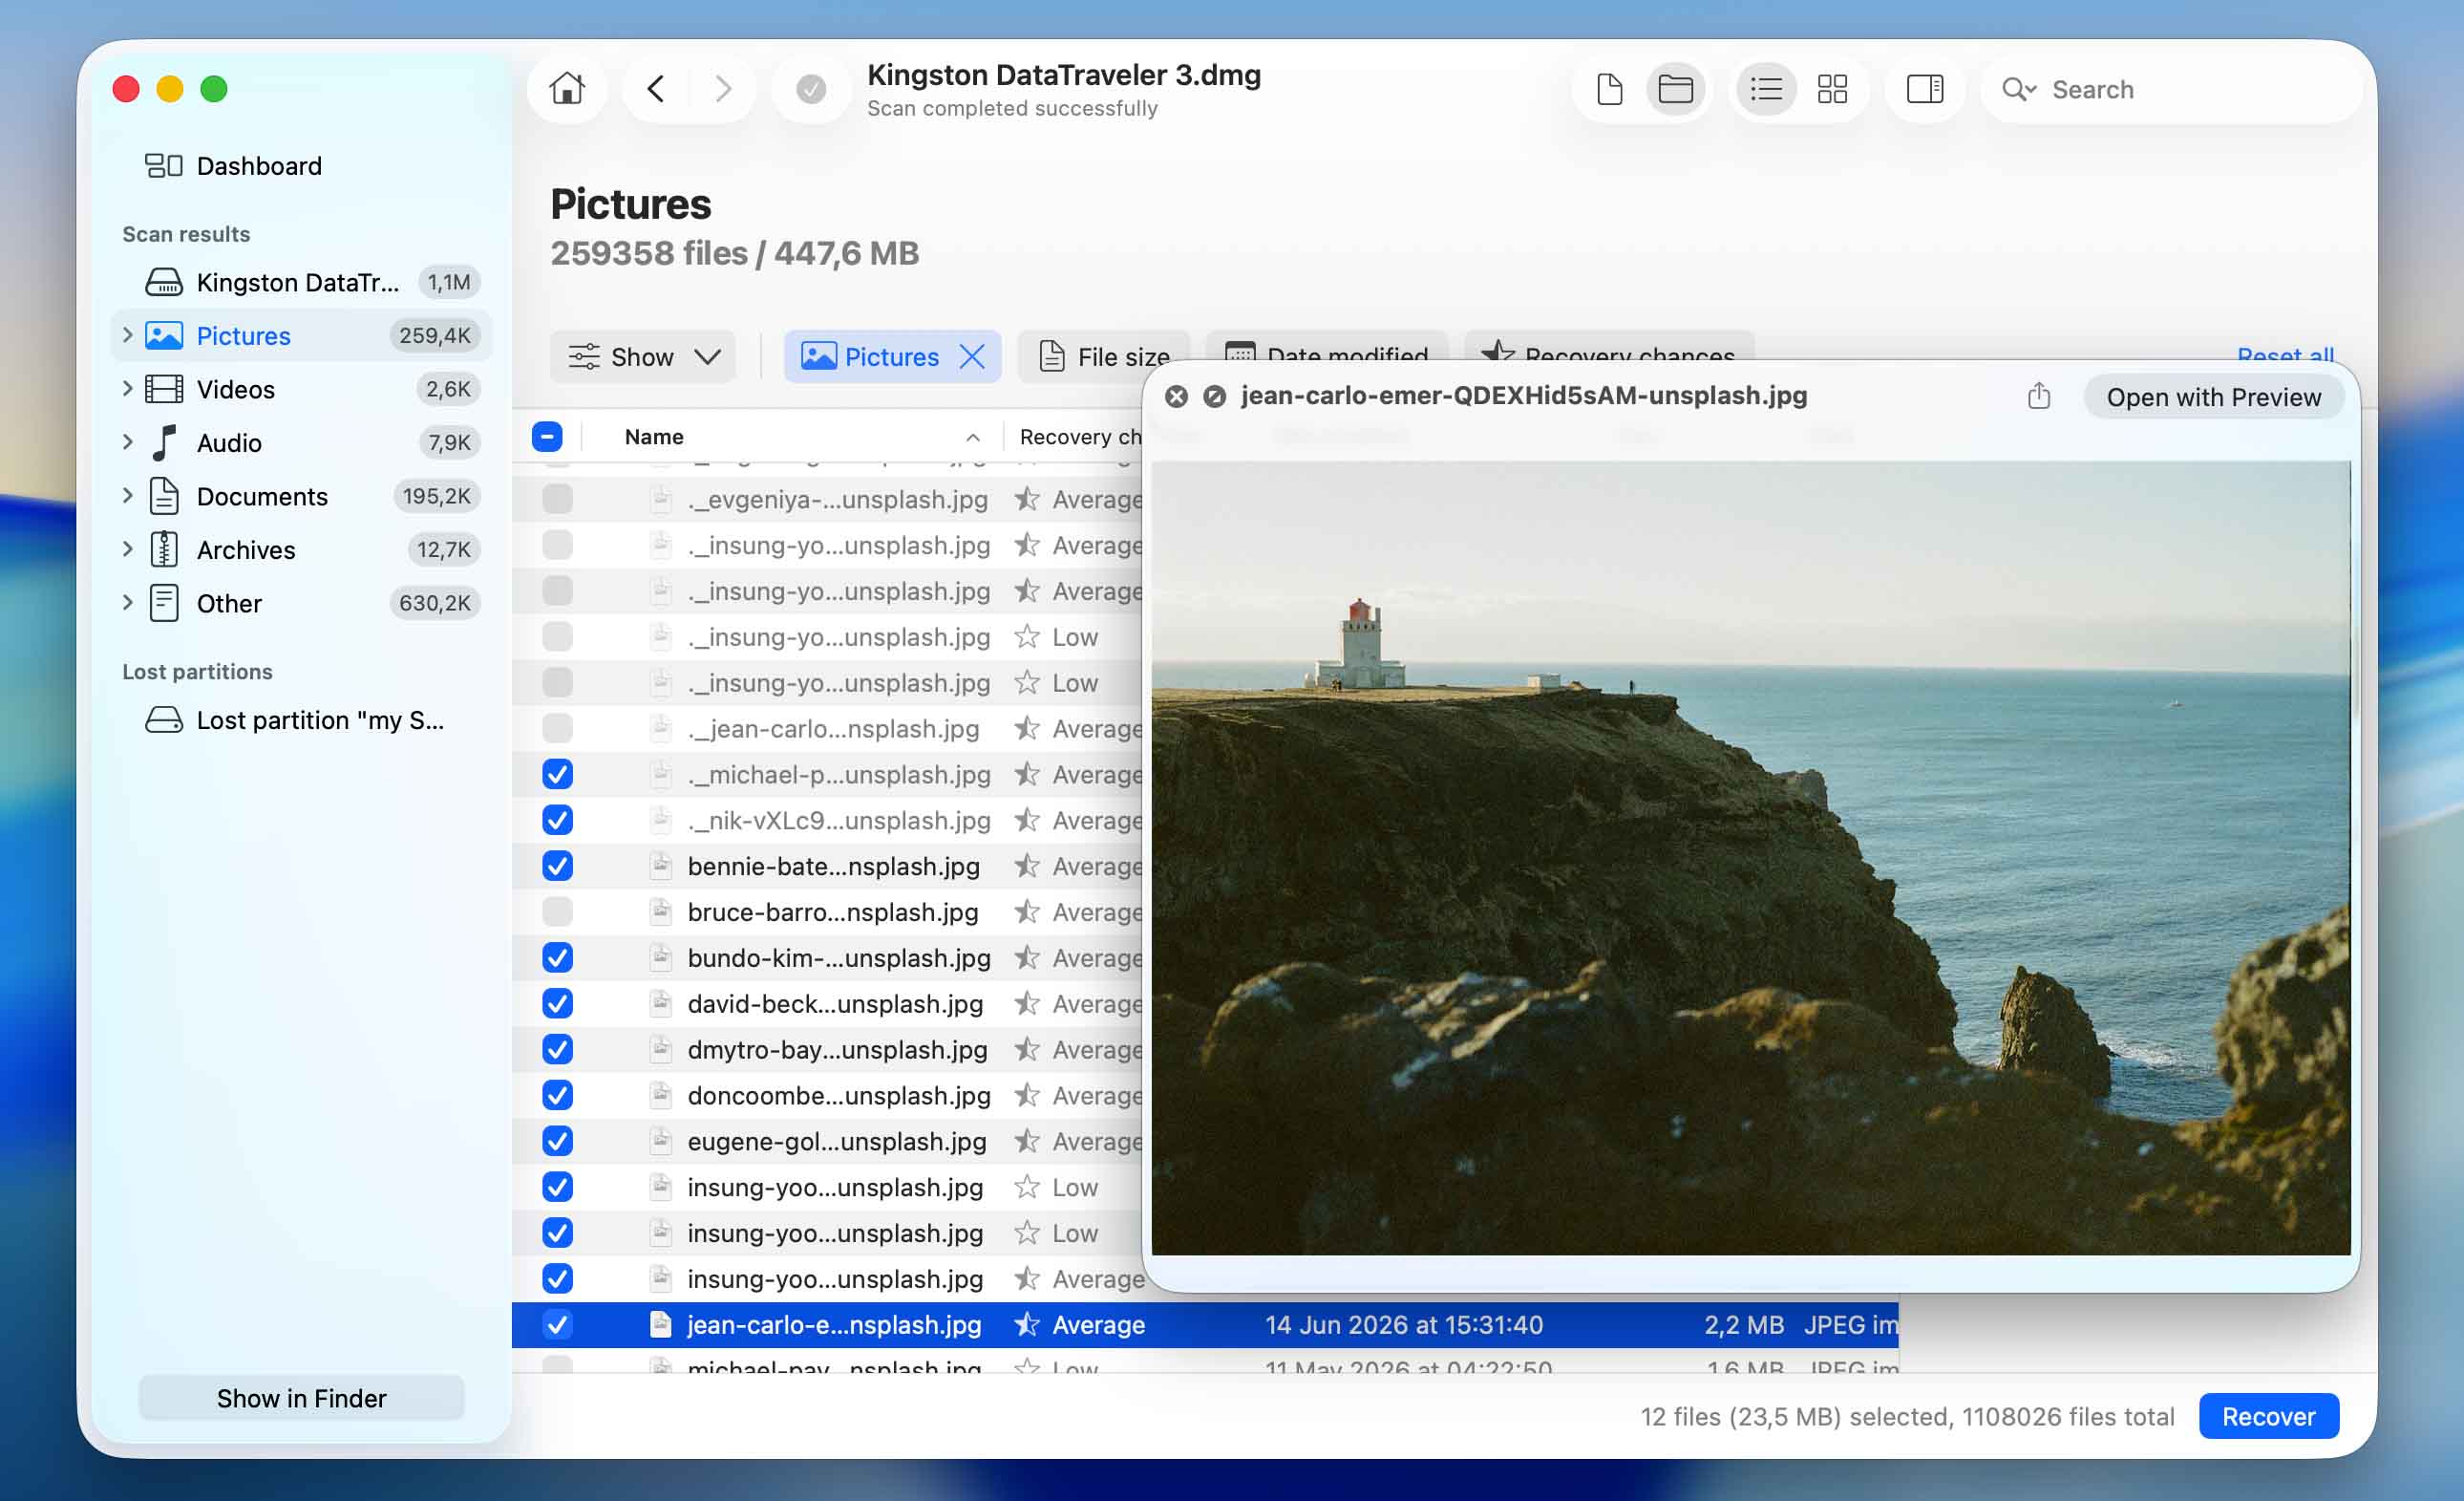The width and height of the screenshot is (2464, 1501).
Task: Click the Pictures category icon in sidebar
Action: coord(164,335)
